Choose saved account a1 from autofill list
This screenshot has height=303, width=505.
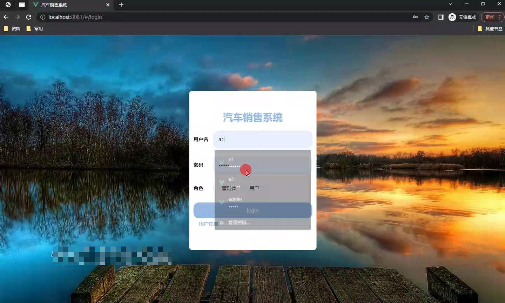263,163
